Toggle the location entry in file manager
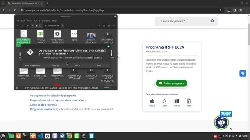Viewport: 250px width, 140px height. pos(94,26)
